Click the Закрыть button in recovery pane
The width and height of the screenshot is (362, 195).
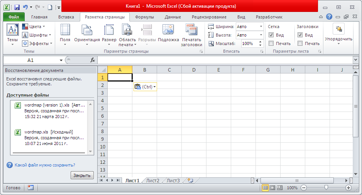[x=82, y=175]
